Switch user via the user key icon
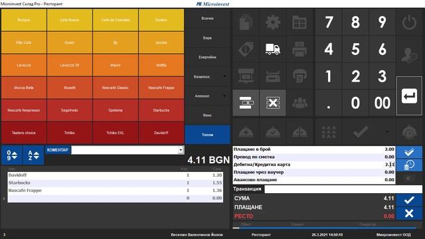 [409, 55]
